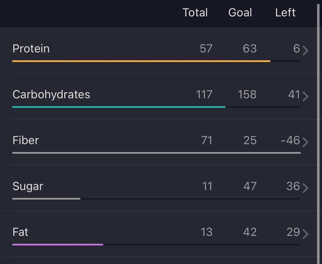Screen dimensions: 322x264
Task: Click the Total column header
Action: pyautogui.click(x=195, y=13)
